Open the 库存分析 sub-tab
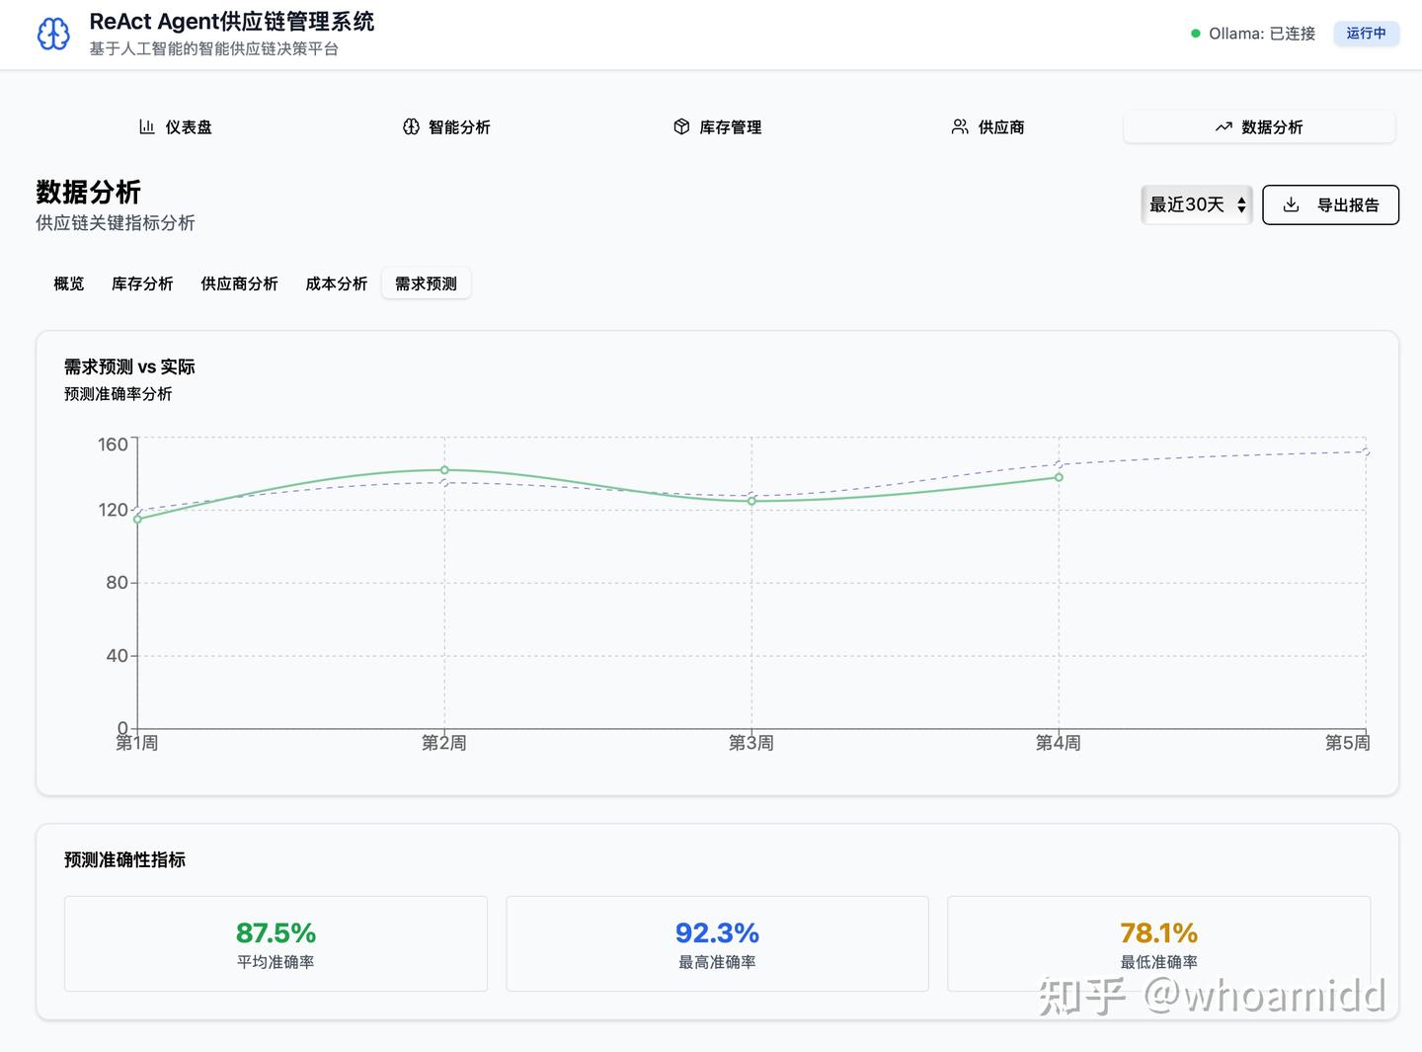The height and width of the screenshot is (1052, 1422). (142, 283)
